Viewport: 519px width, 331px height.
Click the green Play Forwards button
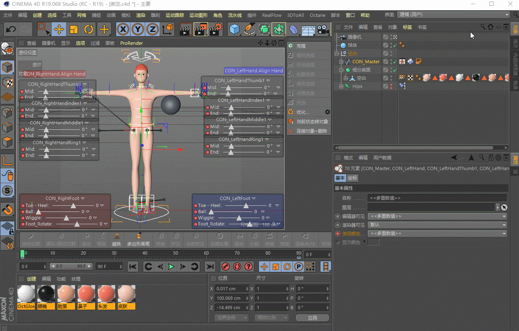tap(171, 267)
